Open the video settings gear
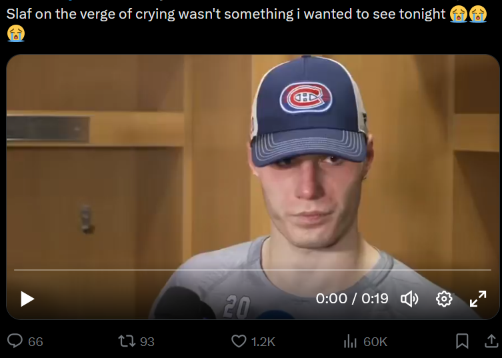This screenshot has width=502, height=358. pyautogui.click(x=444, y=299)
